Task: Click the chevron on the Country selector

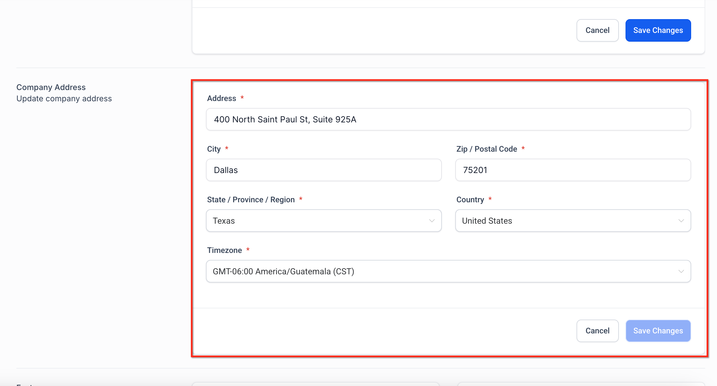Action: tap(681, 221)
